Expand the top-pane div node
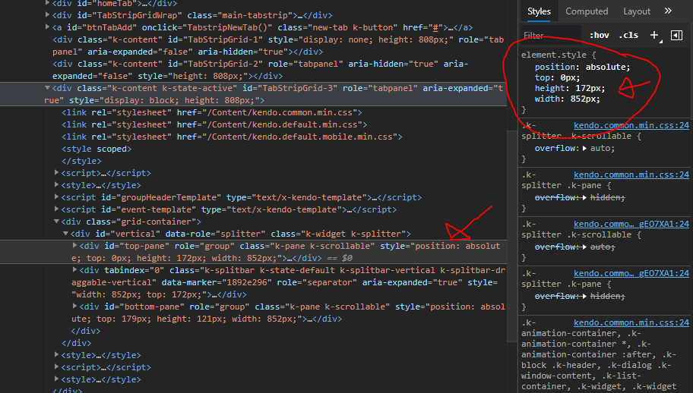This screenshot has width=693, height=393. pos(74,245)
